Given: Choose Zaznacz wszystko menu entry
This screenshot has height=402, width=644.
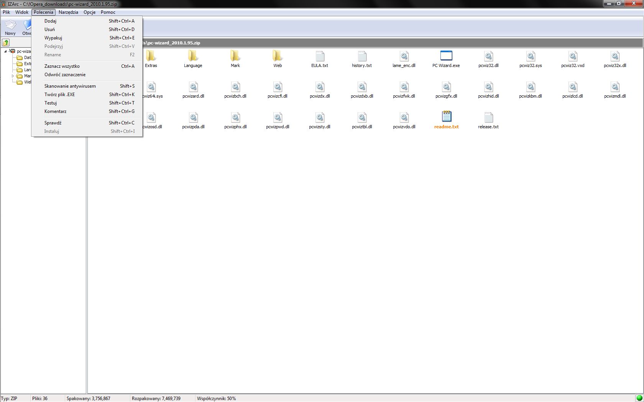Looking at the screenshot, I should (x=87, y=66).
